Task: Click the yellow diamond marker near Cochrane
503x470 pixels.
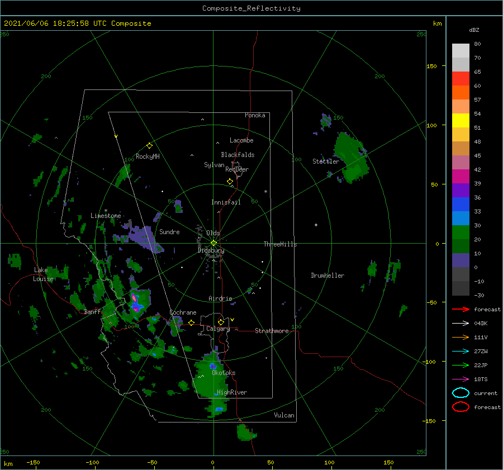Action: pos(192,323)
